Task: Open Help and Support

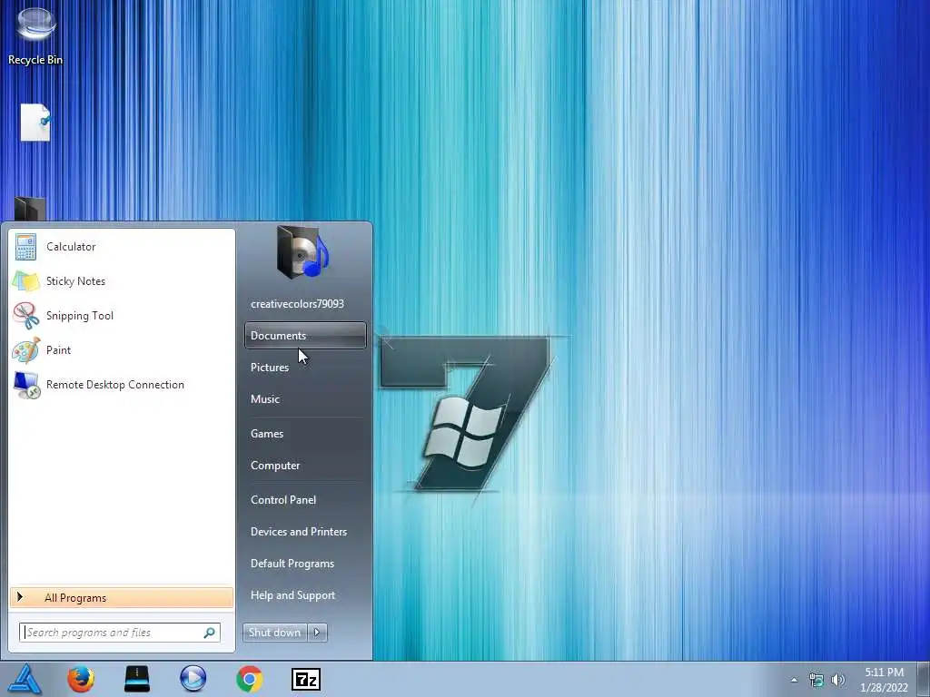Action: point(305,595)
